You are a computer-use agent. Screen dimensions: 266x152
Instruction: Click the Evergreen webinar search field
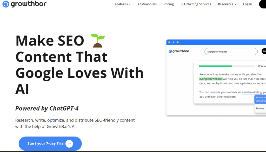231,52
